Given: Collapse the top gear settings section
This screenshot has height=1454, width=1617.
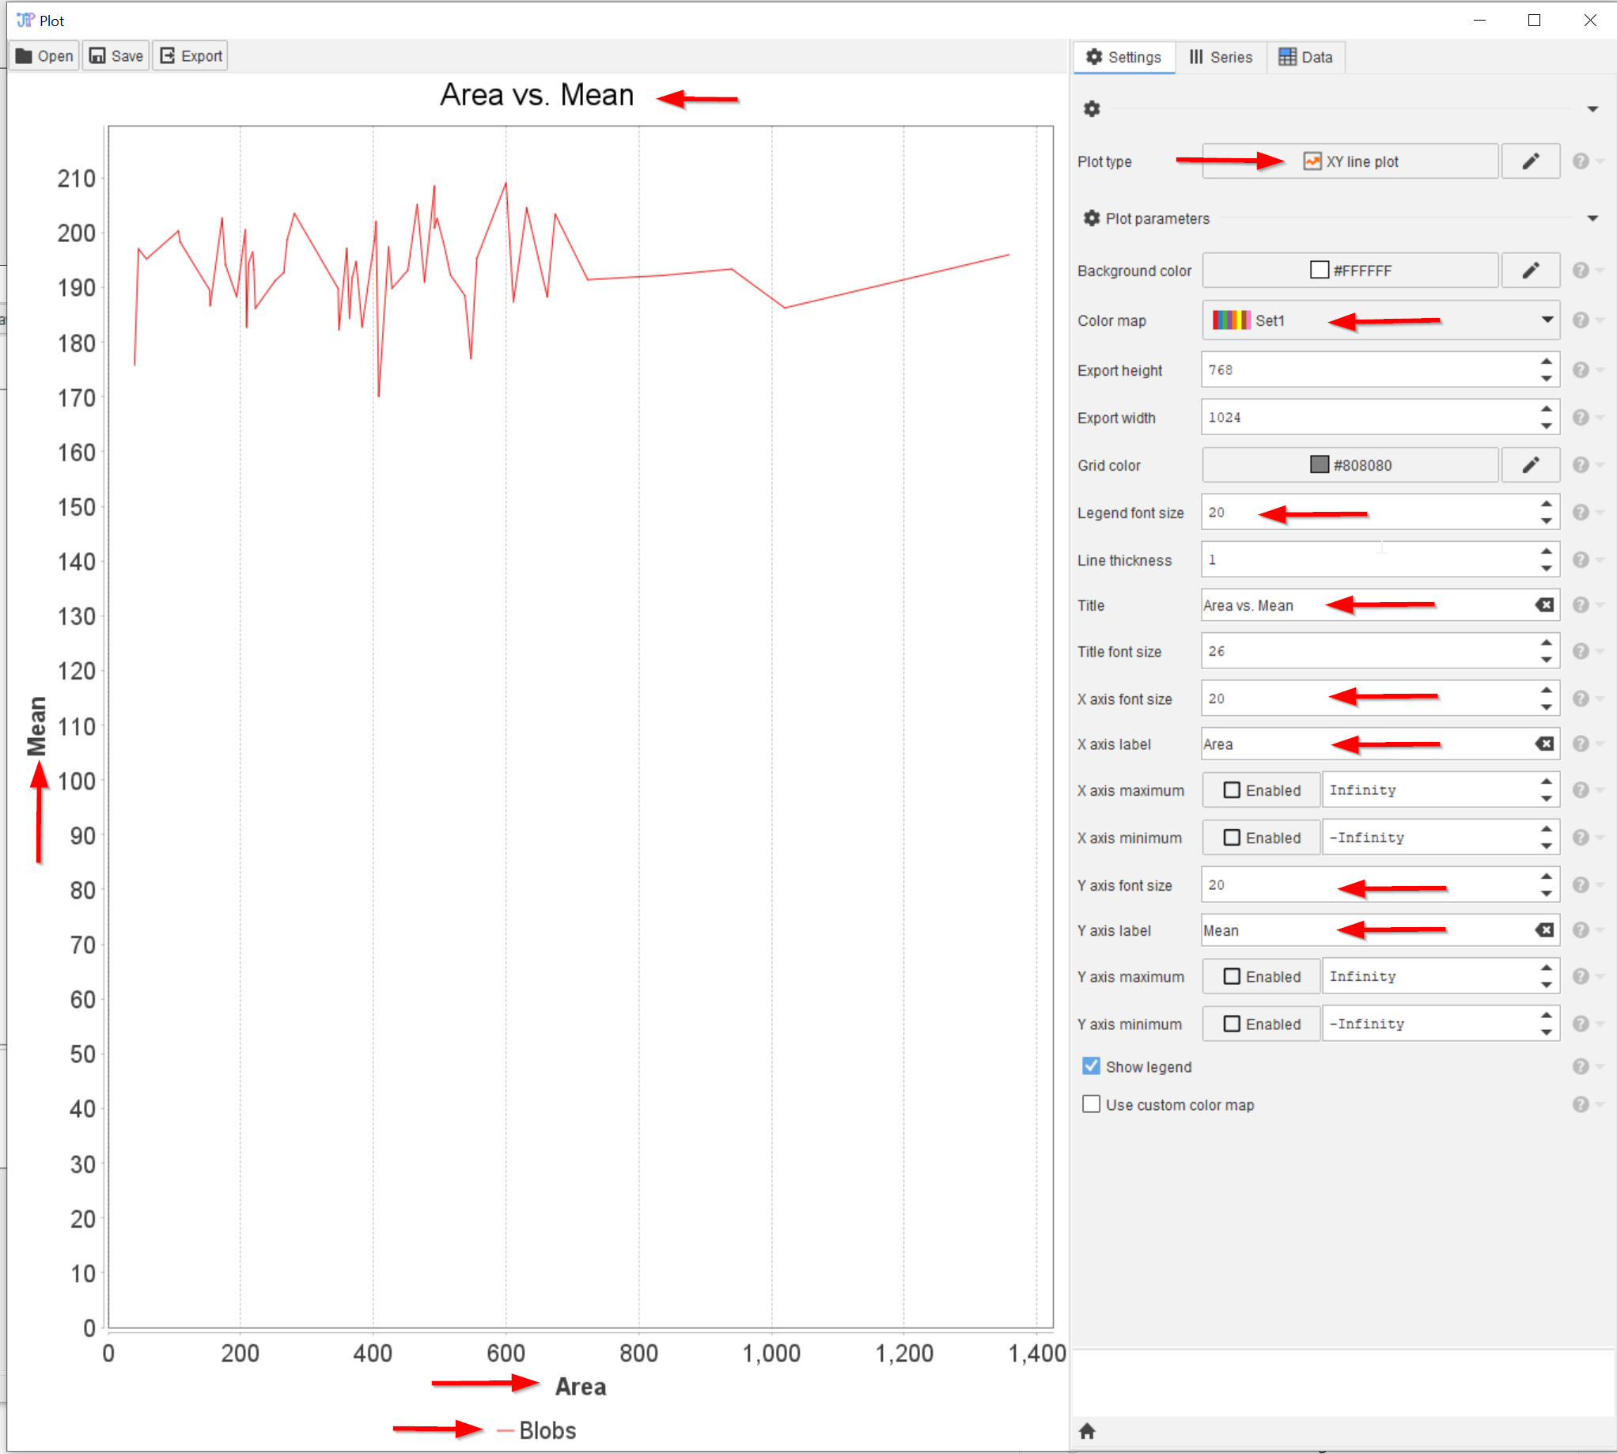Looking at the screenshot, I should [1592, 108].
